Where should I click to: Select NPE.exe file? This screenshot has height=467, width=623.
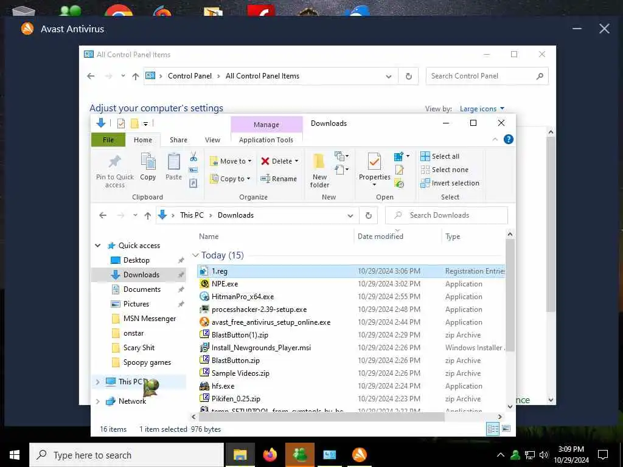[x=351, y=284]
